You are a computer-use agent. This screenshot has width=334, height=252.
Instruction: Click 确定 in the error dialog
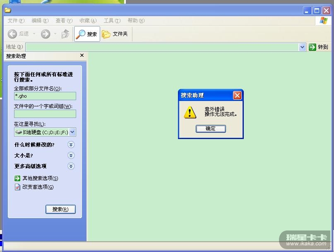[211, 129]
